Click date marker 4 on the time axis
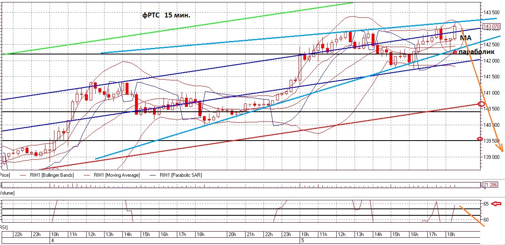505x245 pixels. [x=52, y=241]
